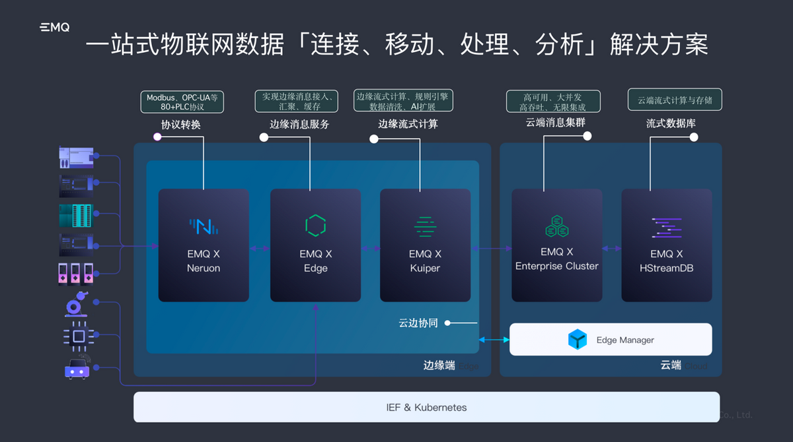
Task: Click the three pink battery-style devices icon
Action: (x=76, y=273)
